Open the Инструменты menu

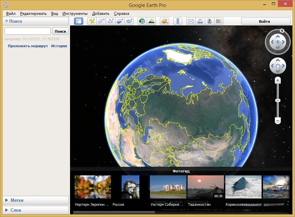(x=75, y=14)
